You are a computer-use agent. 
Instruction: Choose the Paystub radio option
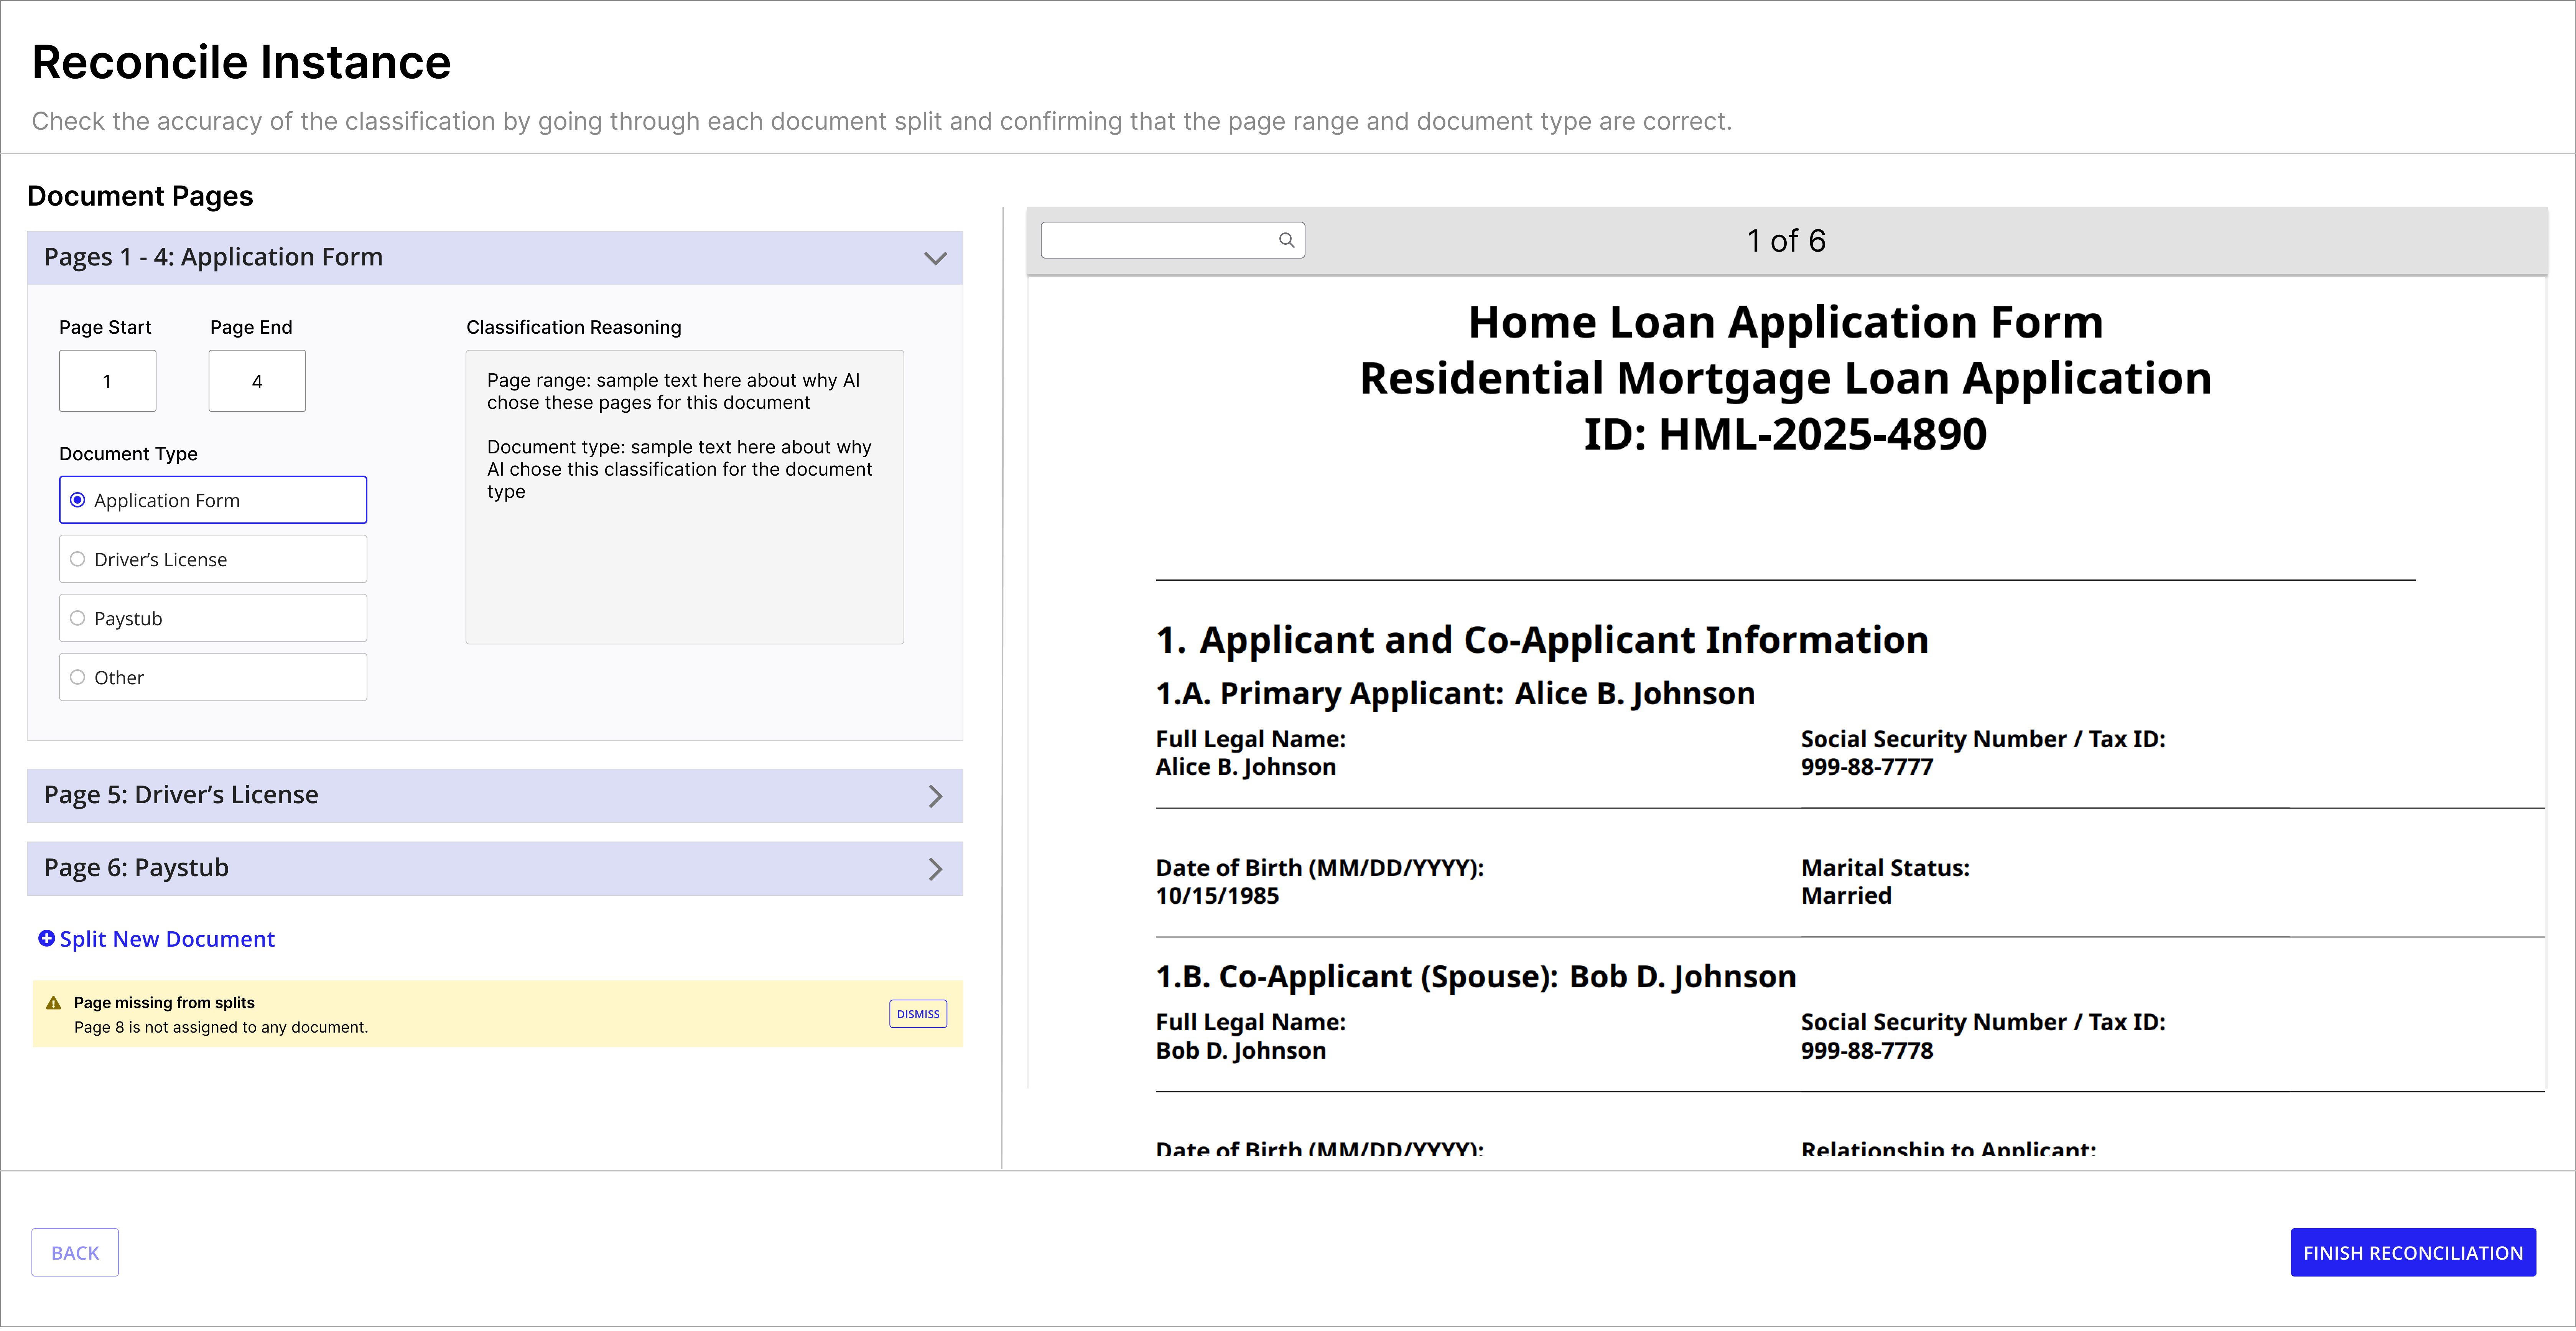(78, 618)
